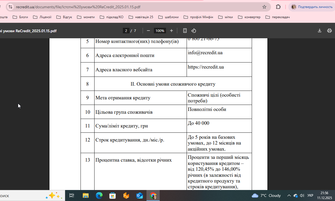Click the https://recredit.ua website address
The height and width of the screenshot is (201, 335).
(206, 67)
